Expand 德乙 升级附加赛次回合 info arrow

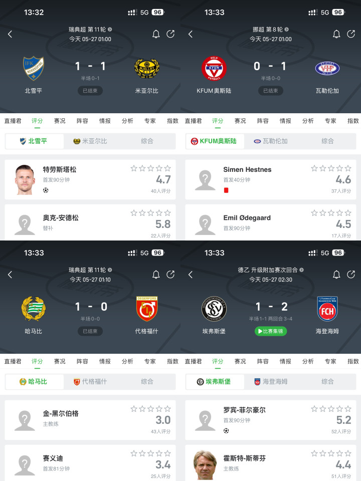301,270
